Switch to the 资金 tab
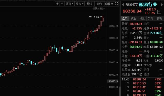 133,18
